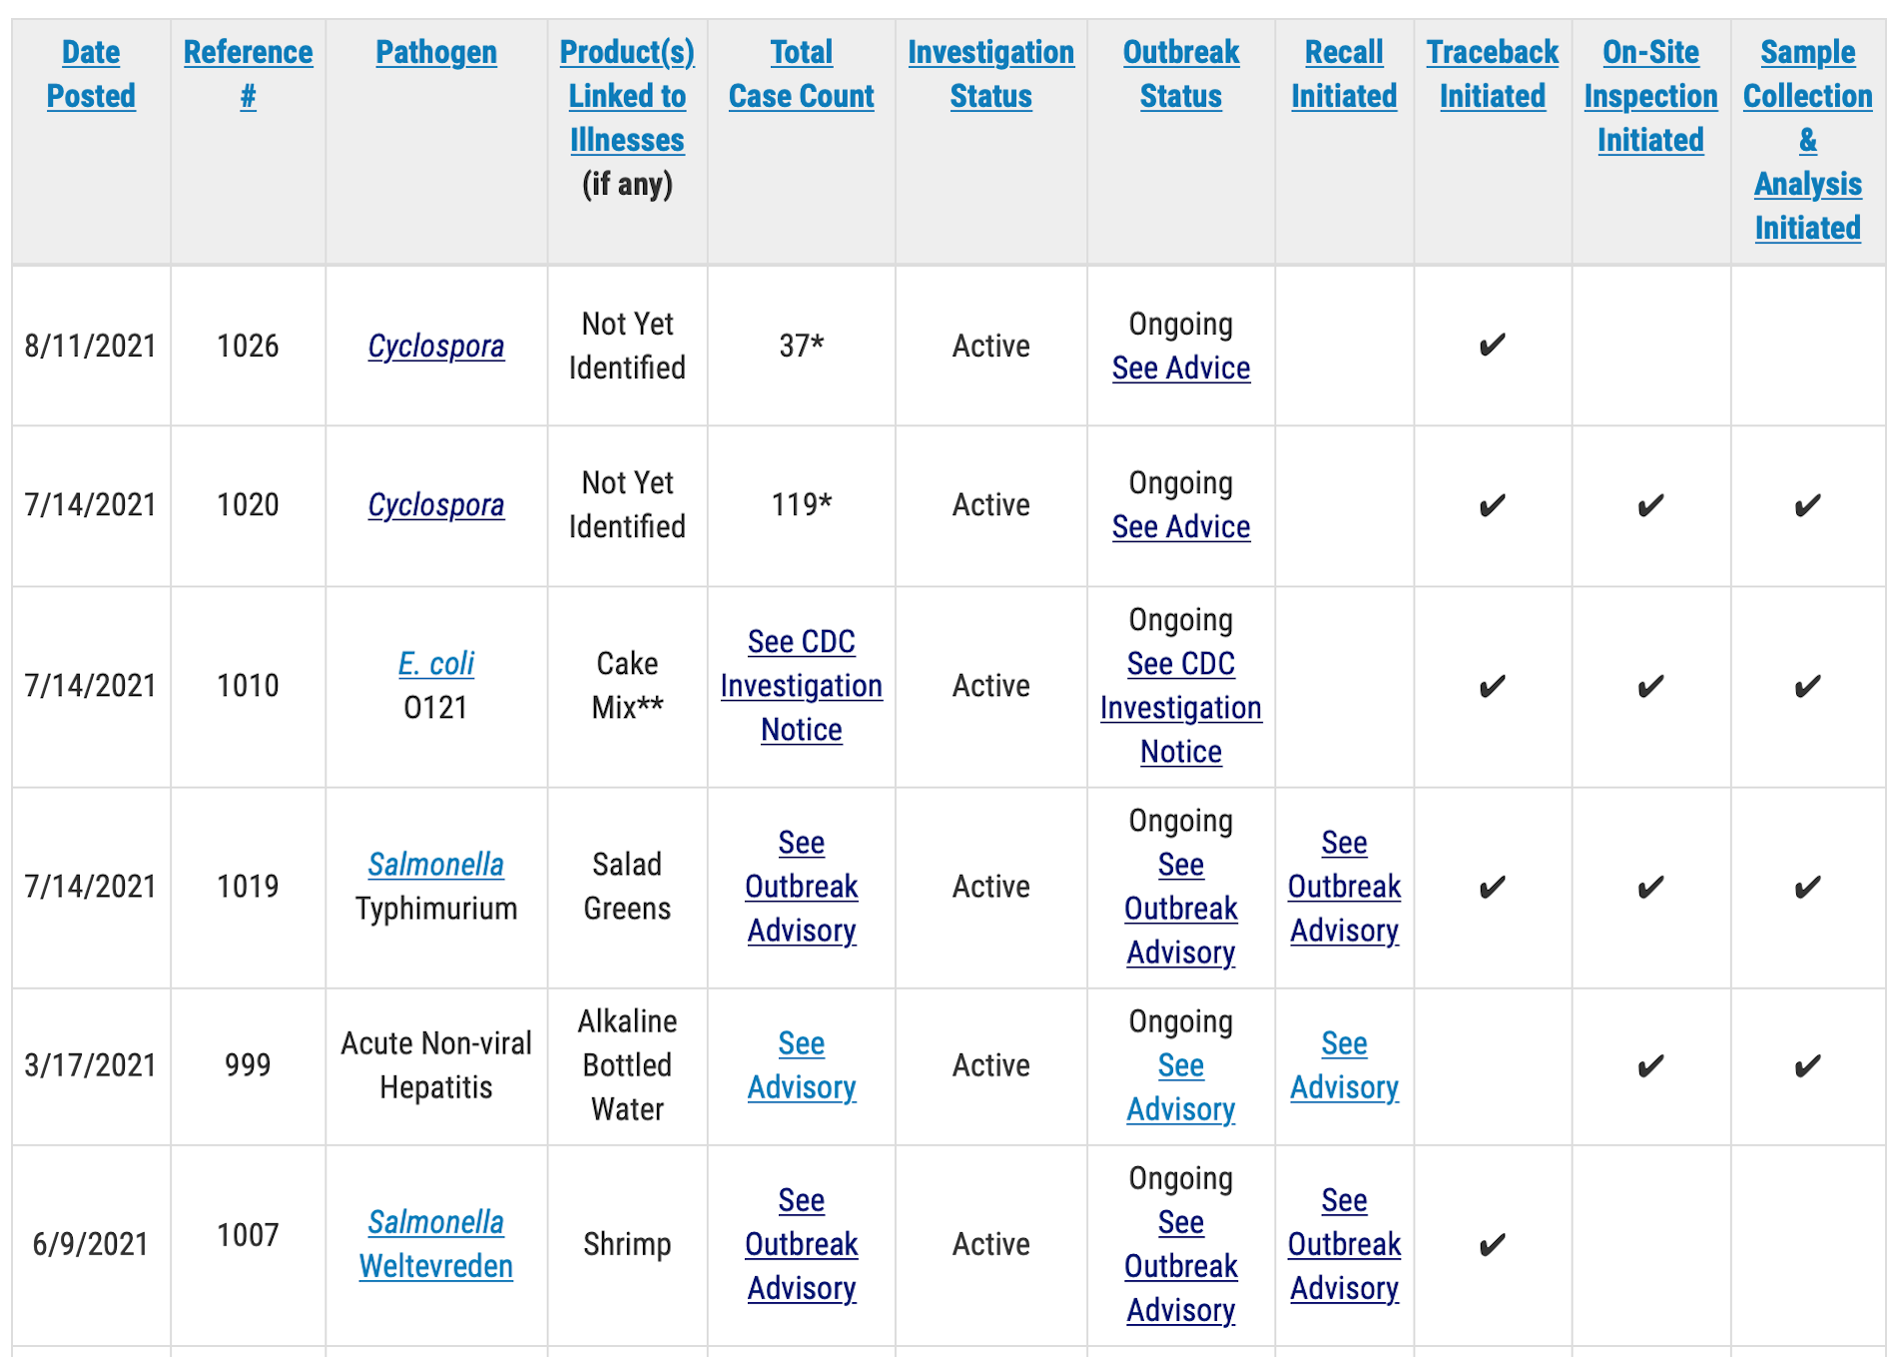Click See Advice for reference 1026
This screenshot has height=1357, width=1897.
click(x=1181, y=368)
